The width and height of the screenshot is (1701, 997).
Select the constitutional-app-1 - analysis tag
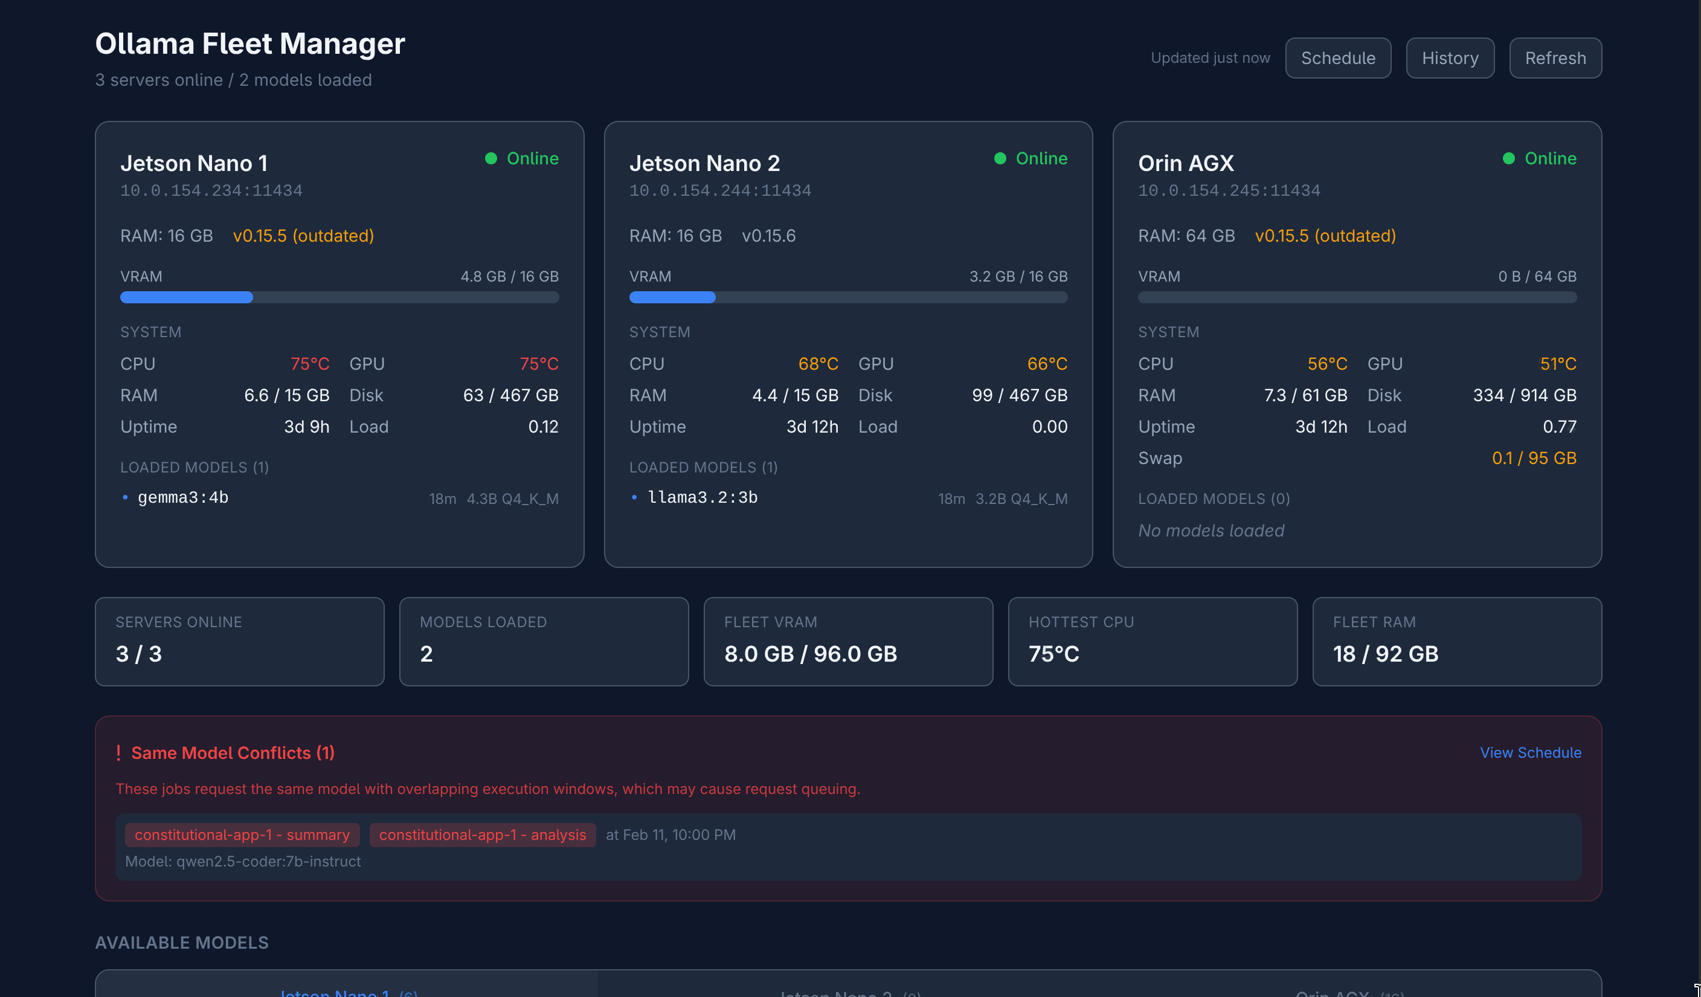point(482,835)
